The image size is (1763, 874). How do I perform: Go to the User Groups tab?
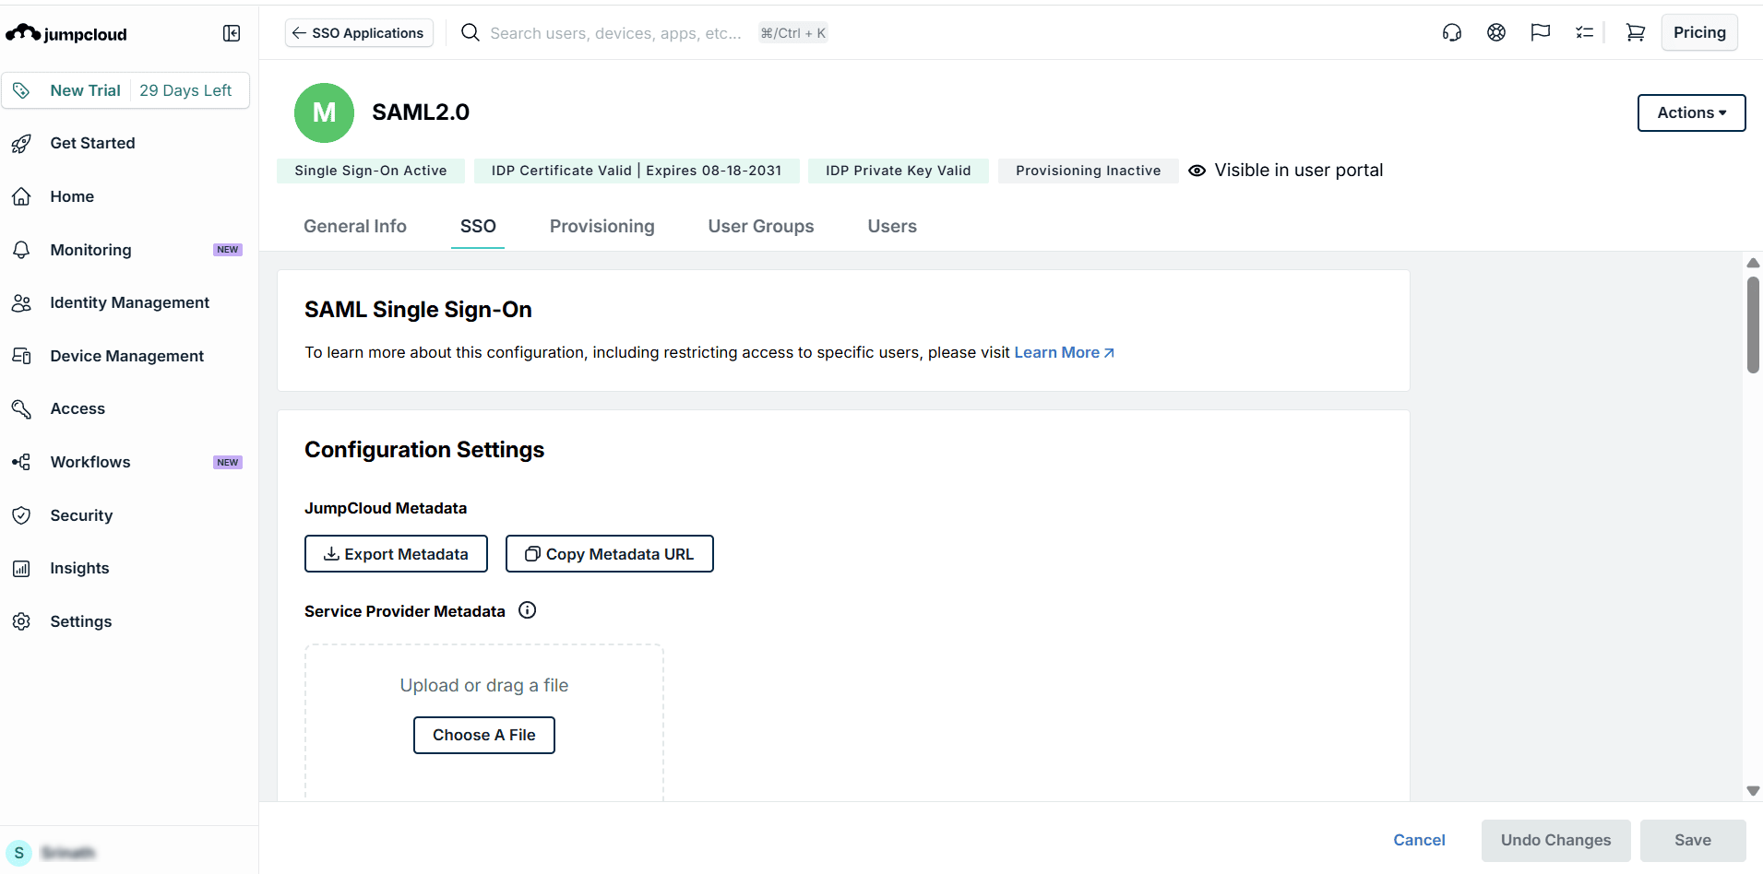761,227
